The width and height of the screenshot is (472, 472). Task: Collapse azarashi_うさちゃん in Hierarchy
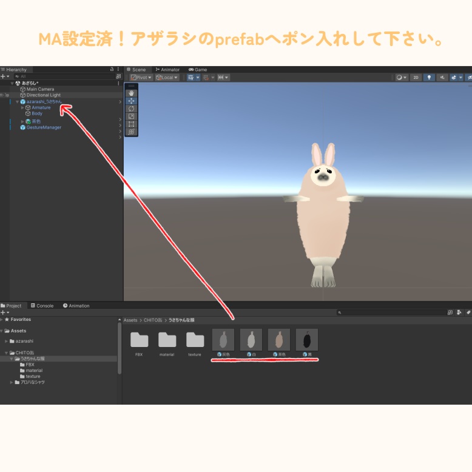tap(18, 102)
